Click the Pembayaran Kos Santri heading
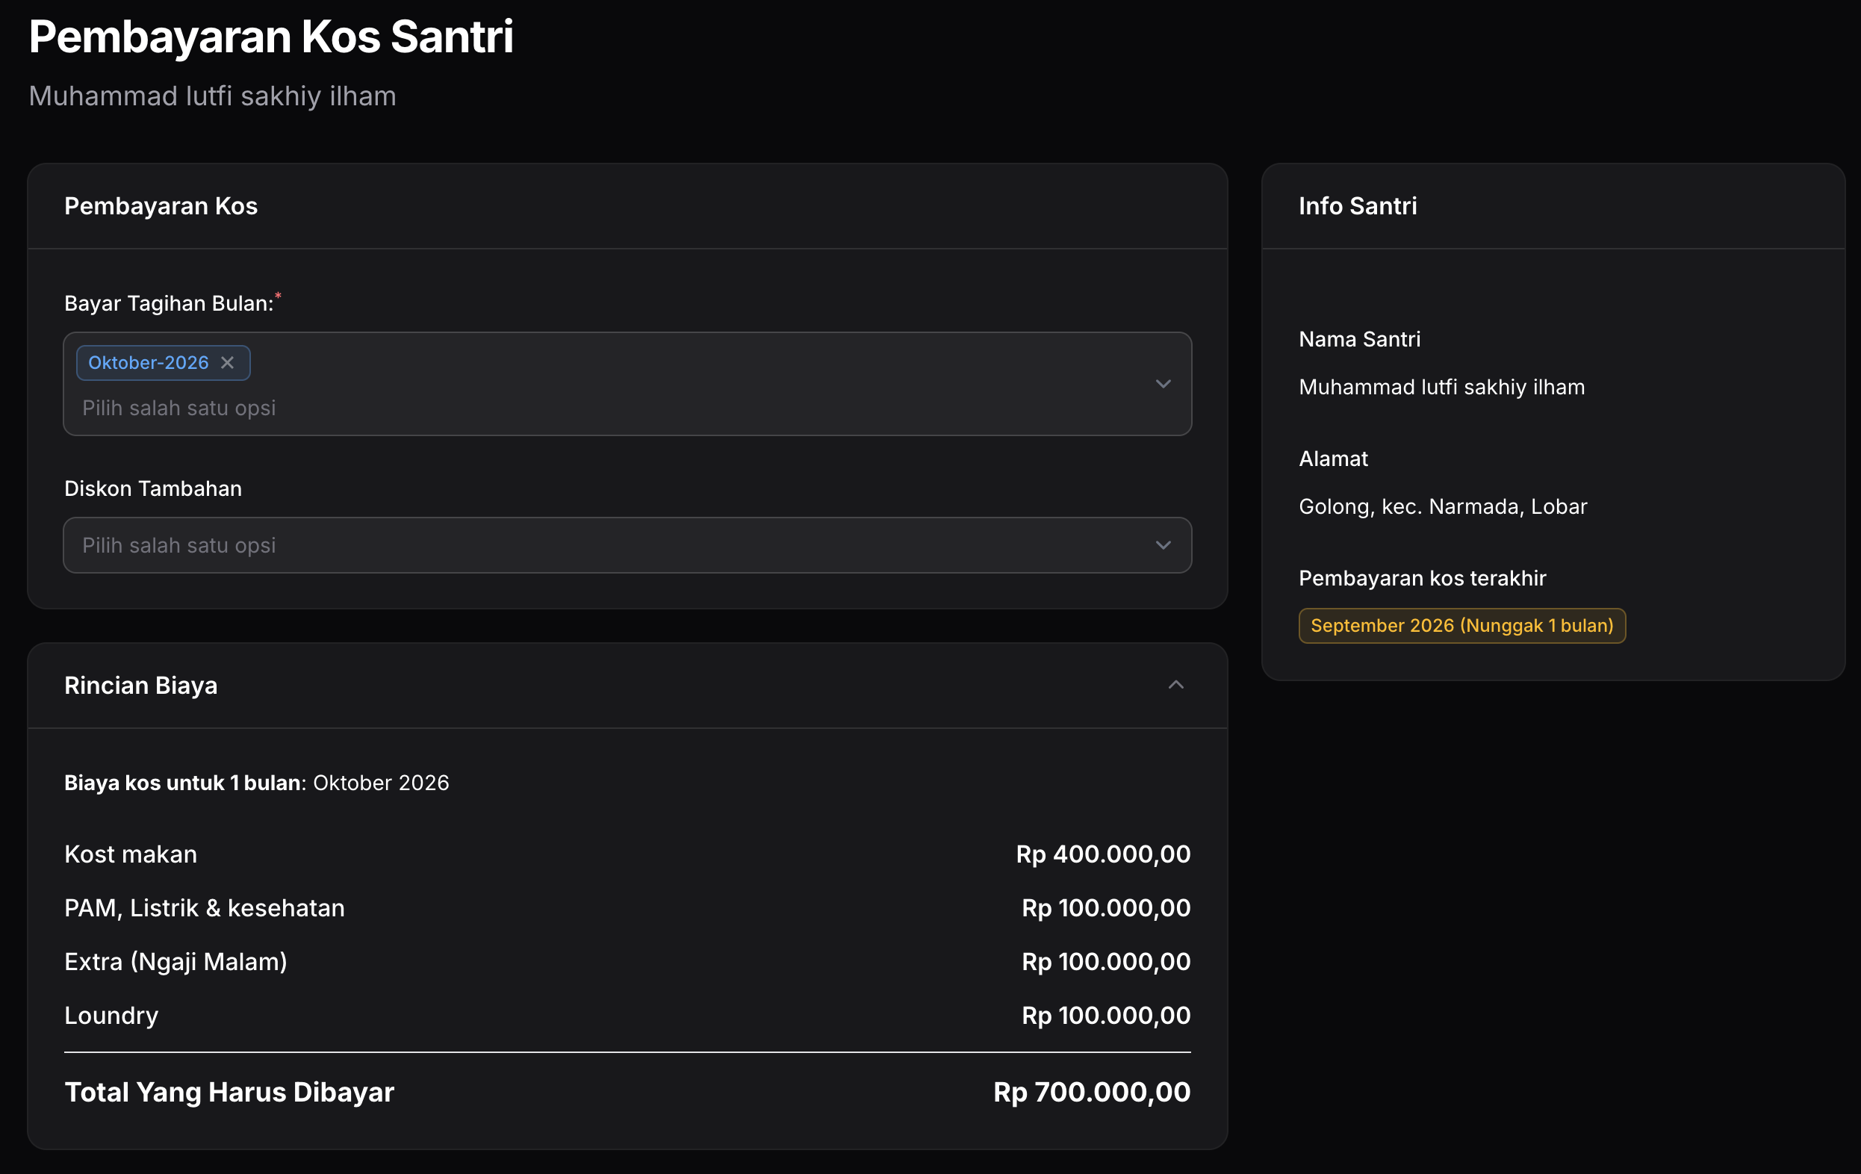 [x=271, y=37]
